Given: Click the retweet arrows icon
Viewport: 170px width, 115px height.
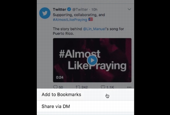Looking at the screenshot, I should pos(78,87).
